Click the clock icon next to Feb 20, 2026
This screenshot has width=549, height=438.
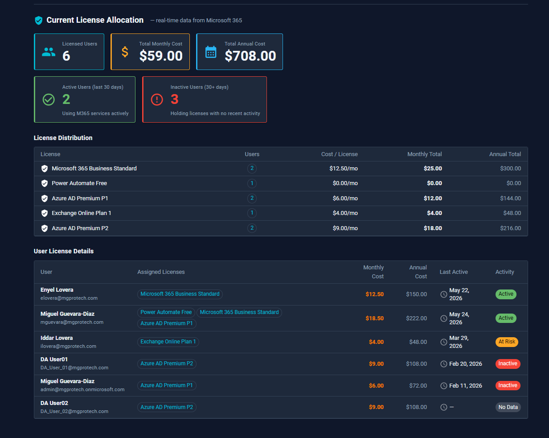tap(444, 364)
